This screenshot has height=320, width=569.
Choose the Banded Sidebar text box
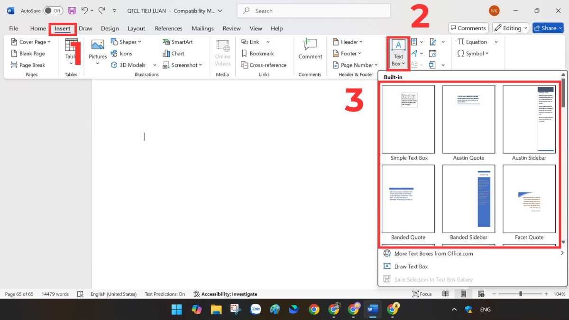click(x=468, y=199)
